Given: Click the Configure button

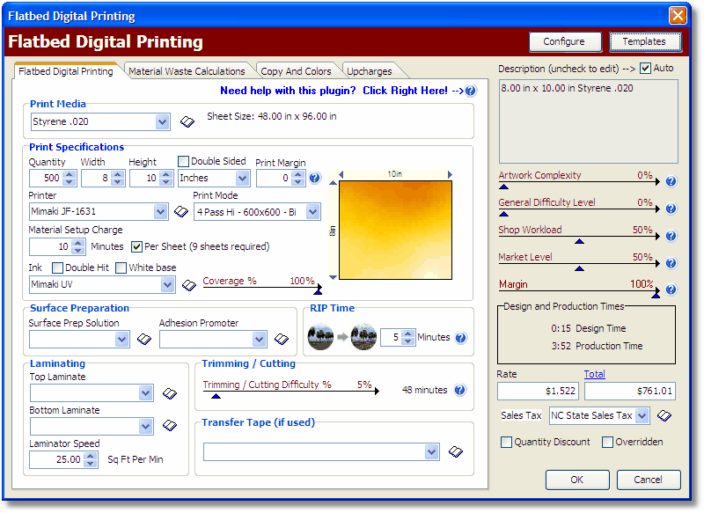Looking at the screenshot, I should 564,41.
